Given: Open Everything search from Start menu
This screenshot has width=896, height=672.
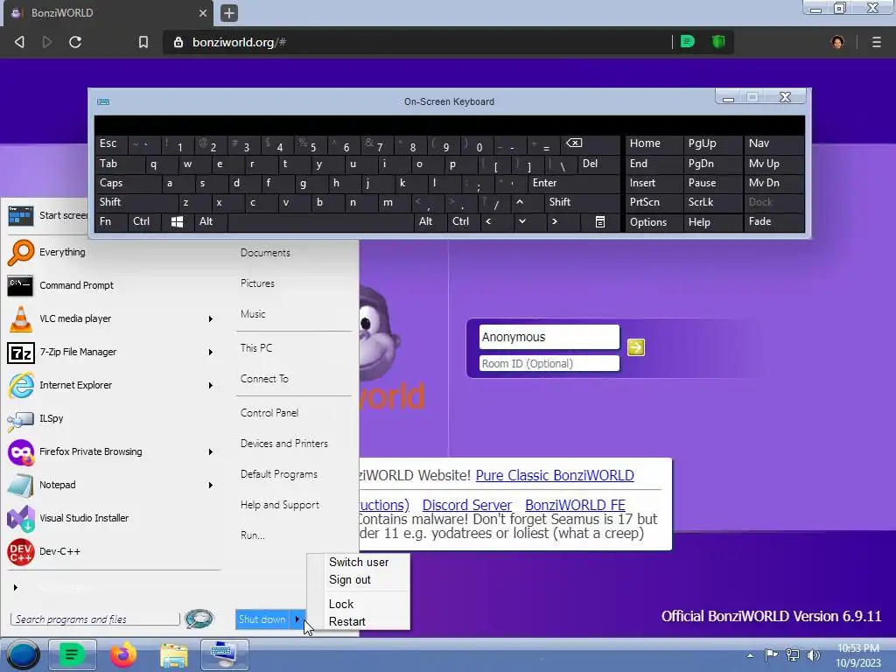Looking at the screenshot, I should [62, 252].
